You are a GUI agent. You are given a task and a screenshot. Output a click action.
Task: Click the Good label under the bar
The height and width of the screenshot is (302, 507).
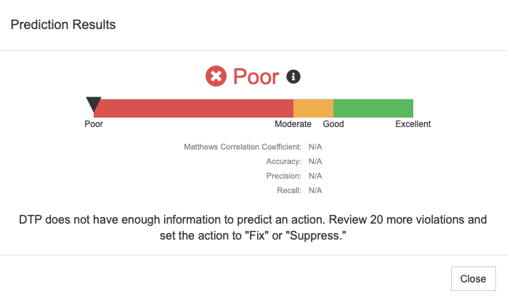tap(333, 124)
